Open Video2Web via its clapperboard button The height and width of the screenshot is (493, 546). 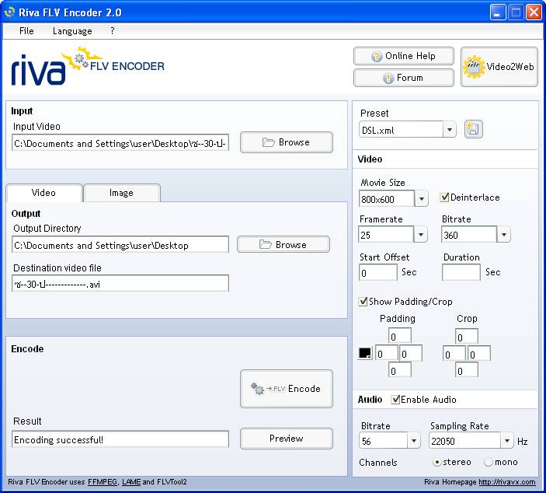tap(499, 67)
